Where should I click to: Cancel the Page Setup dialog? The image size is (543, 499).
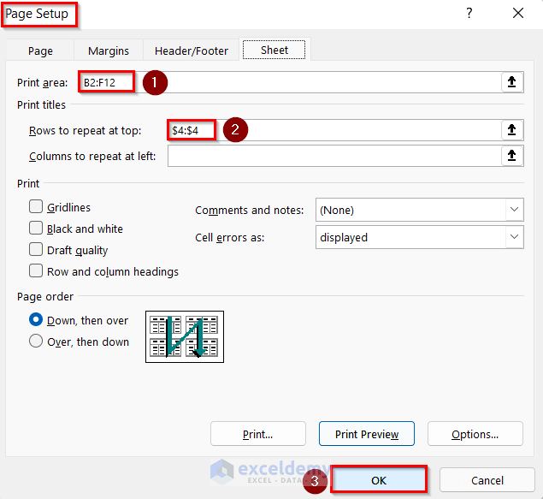pos(487,480)
